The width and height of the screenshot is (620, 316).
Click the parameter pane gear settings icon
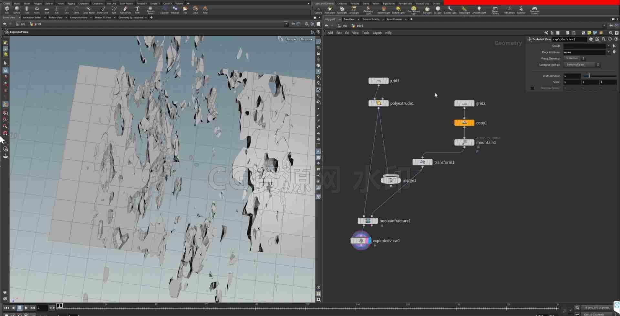pyautogui.click(x=591, y=39)
